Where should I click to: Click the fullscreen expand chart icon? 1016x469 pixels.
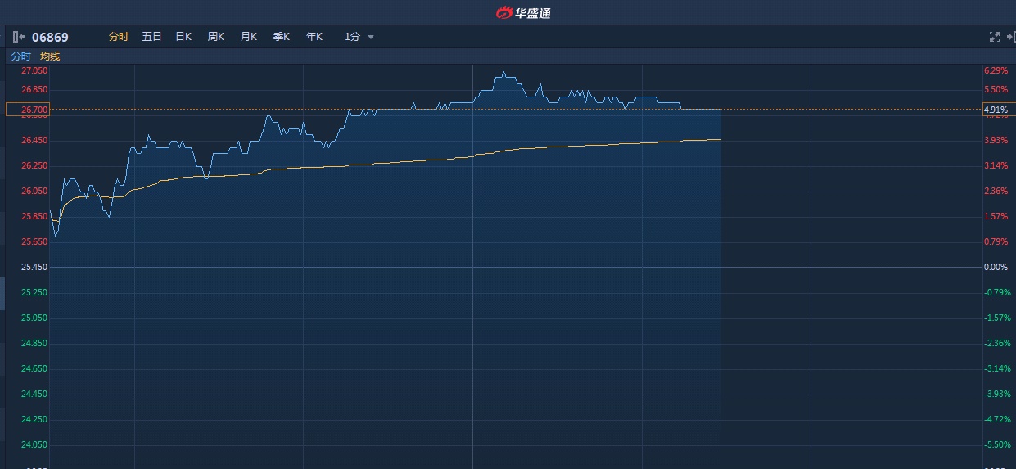[x=995, y=37]
